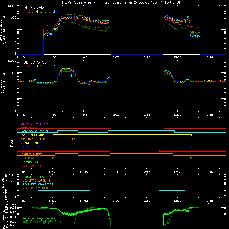The height and width of the screenshot is (229, 229).
Task: Click yellow detector number 4 in the rear segments legend
Action: coord(37,66)
